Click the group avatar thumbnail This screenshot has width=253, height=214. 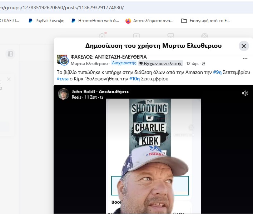63,60
